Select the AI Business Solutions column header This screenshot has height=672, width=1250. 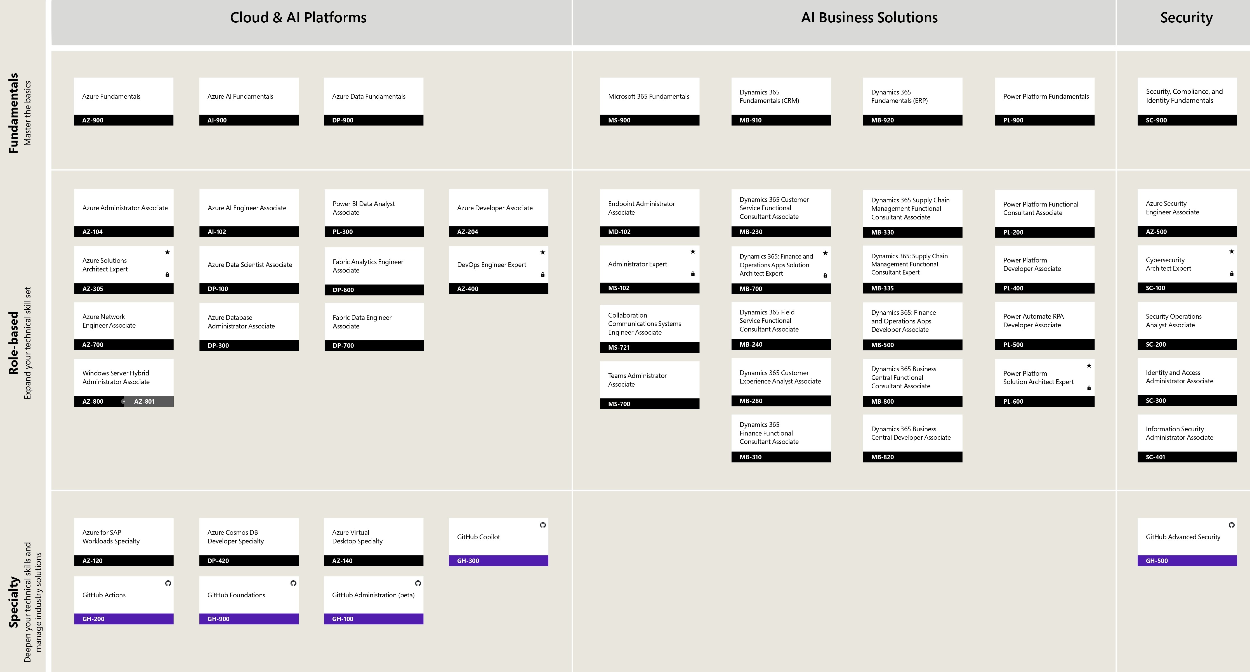point(869,18)
